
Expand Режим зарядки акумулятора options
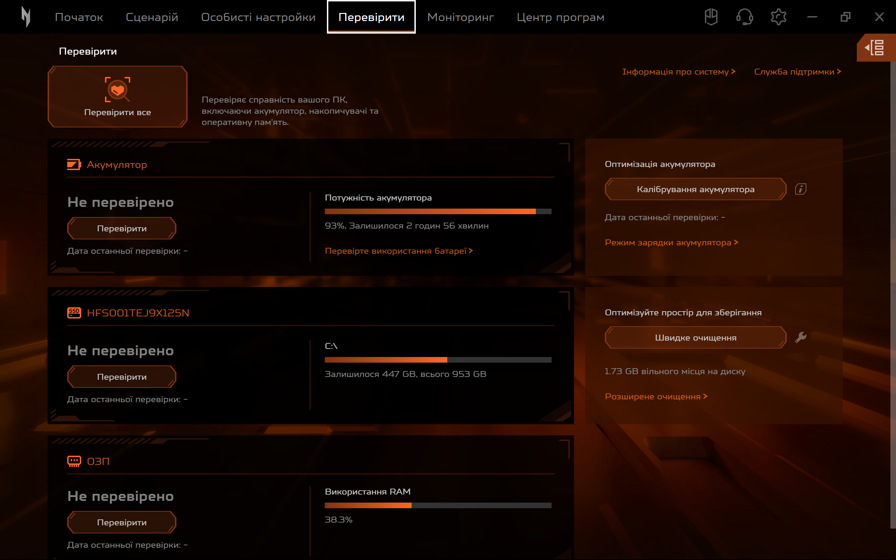[668, 243]
